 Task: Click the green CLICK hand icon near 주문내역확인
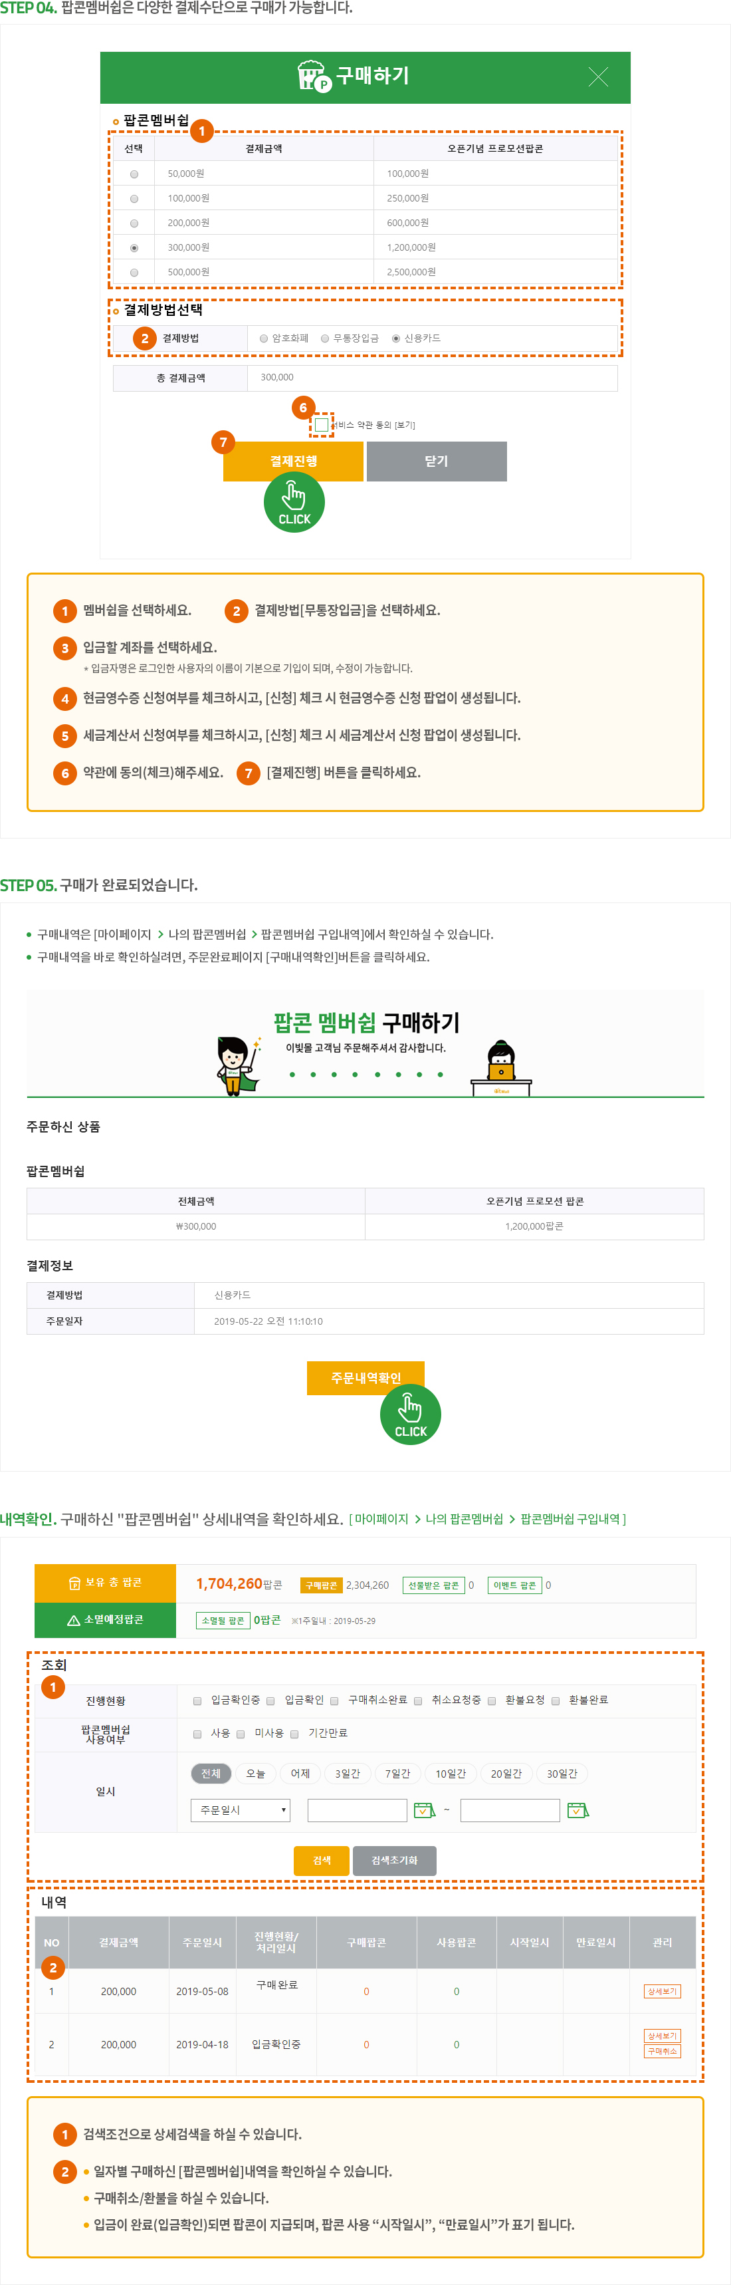(x=410, y=1414)
